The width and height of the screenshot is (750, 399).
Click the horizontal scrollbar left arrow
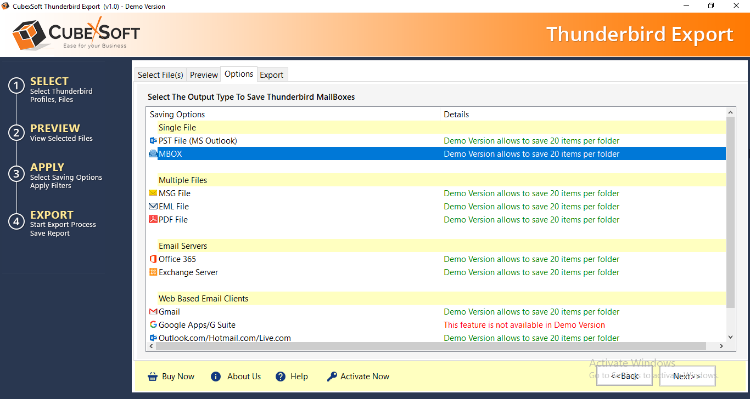[x=151, y=346]
